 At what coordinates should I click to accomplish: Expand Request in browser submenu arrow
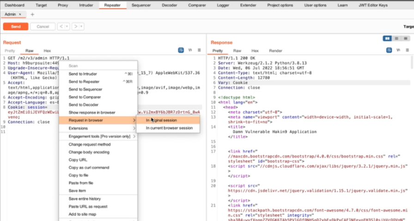(x=134, y=120)
